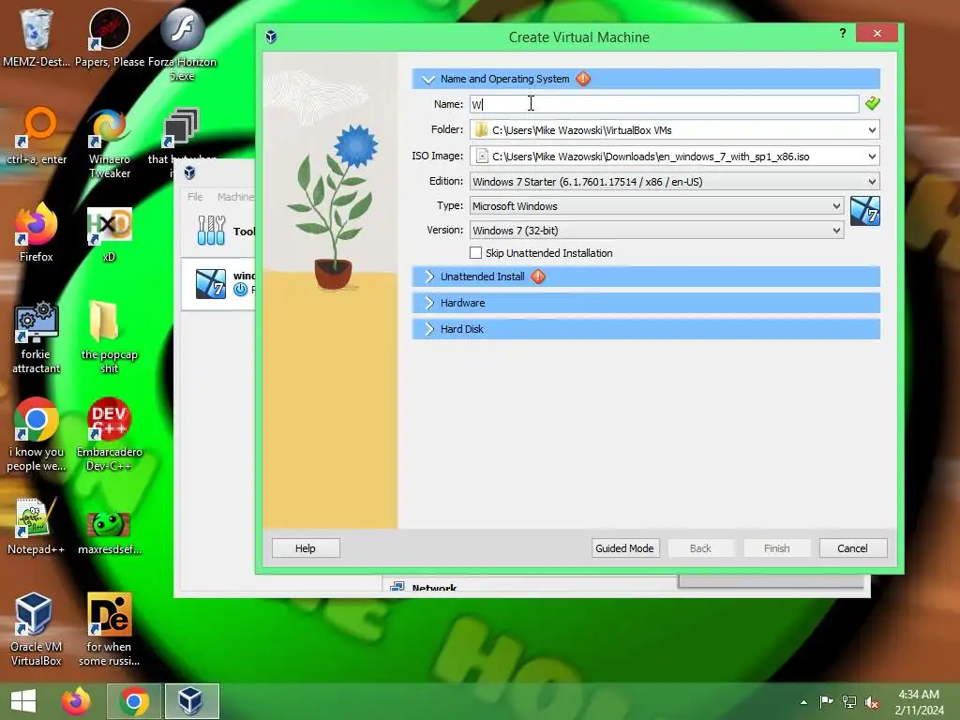Open the ISO Image dropdown
960x720 pixels.
tap(872, 157)
